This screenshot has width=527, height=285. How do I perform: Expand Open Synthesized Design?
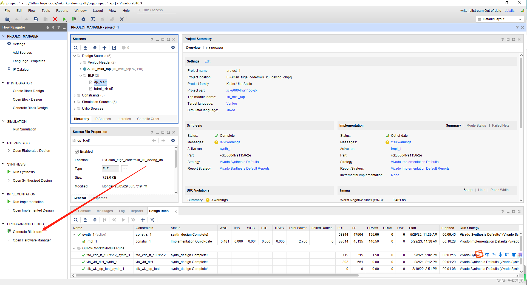pos(9,180)
